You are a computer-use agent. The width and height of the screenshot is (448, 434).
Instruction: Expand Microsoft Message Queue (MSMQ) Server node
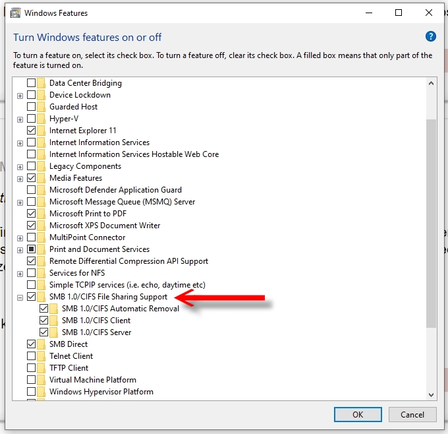click(x=20, y=203)
